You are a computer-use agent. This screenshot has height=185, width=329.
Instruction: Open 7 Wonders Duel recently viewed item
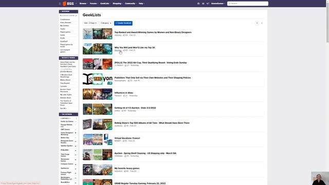[66, 76]
